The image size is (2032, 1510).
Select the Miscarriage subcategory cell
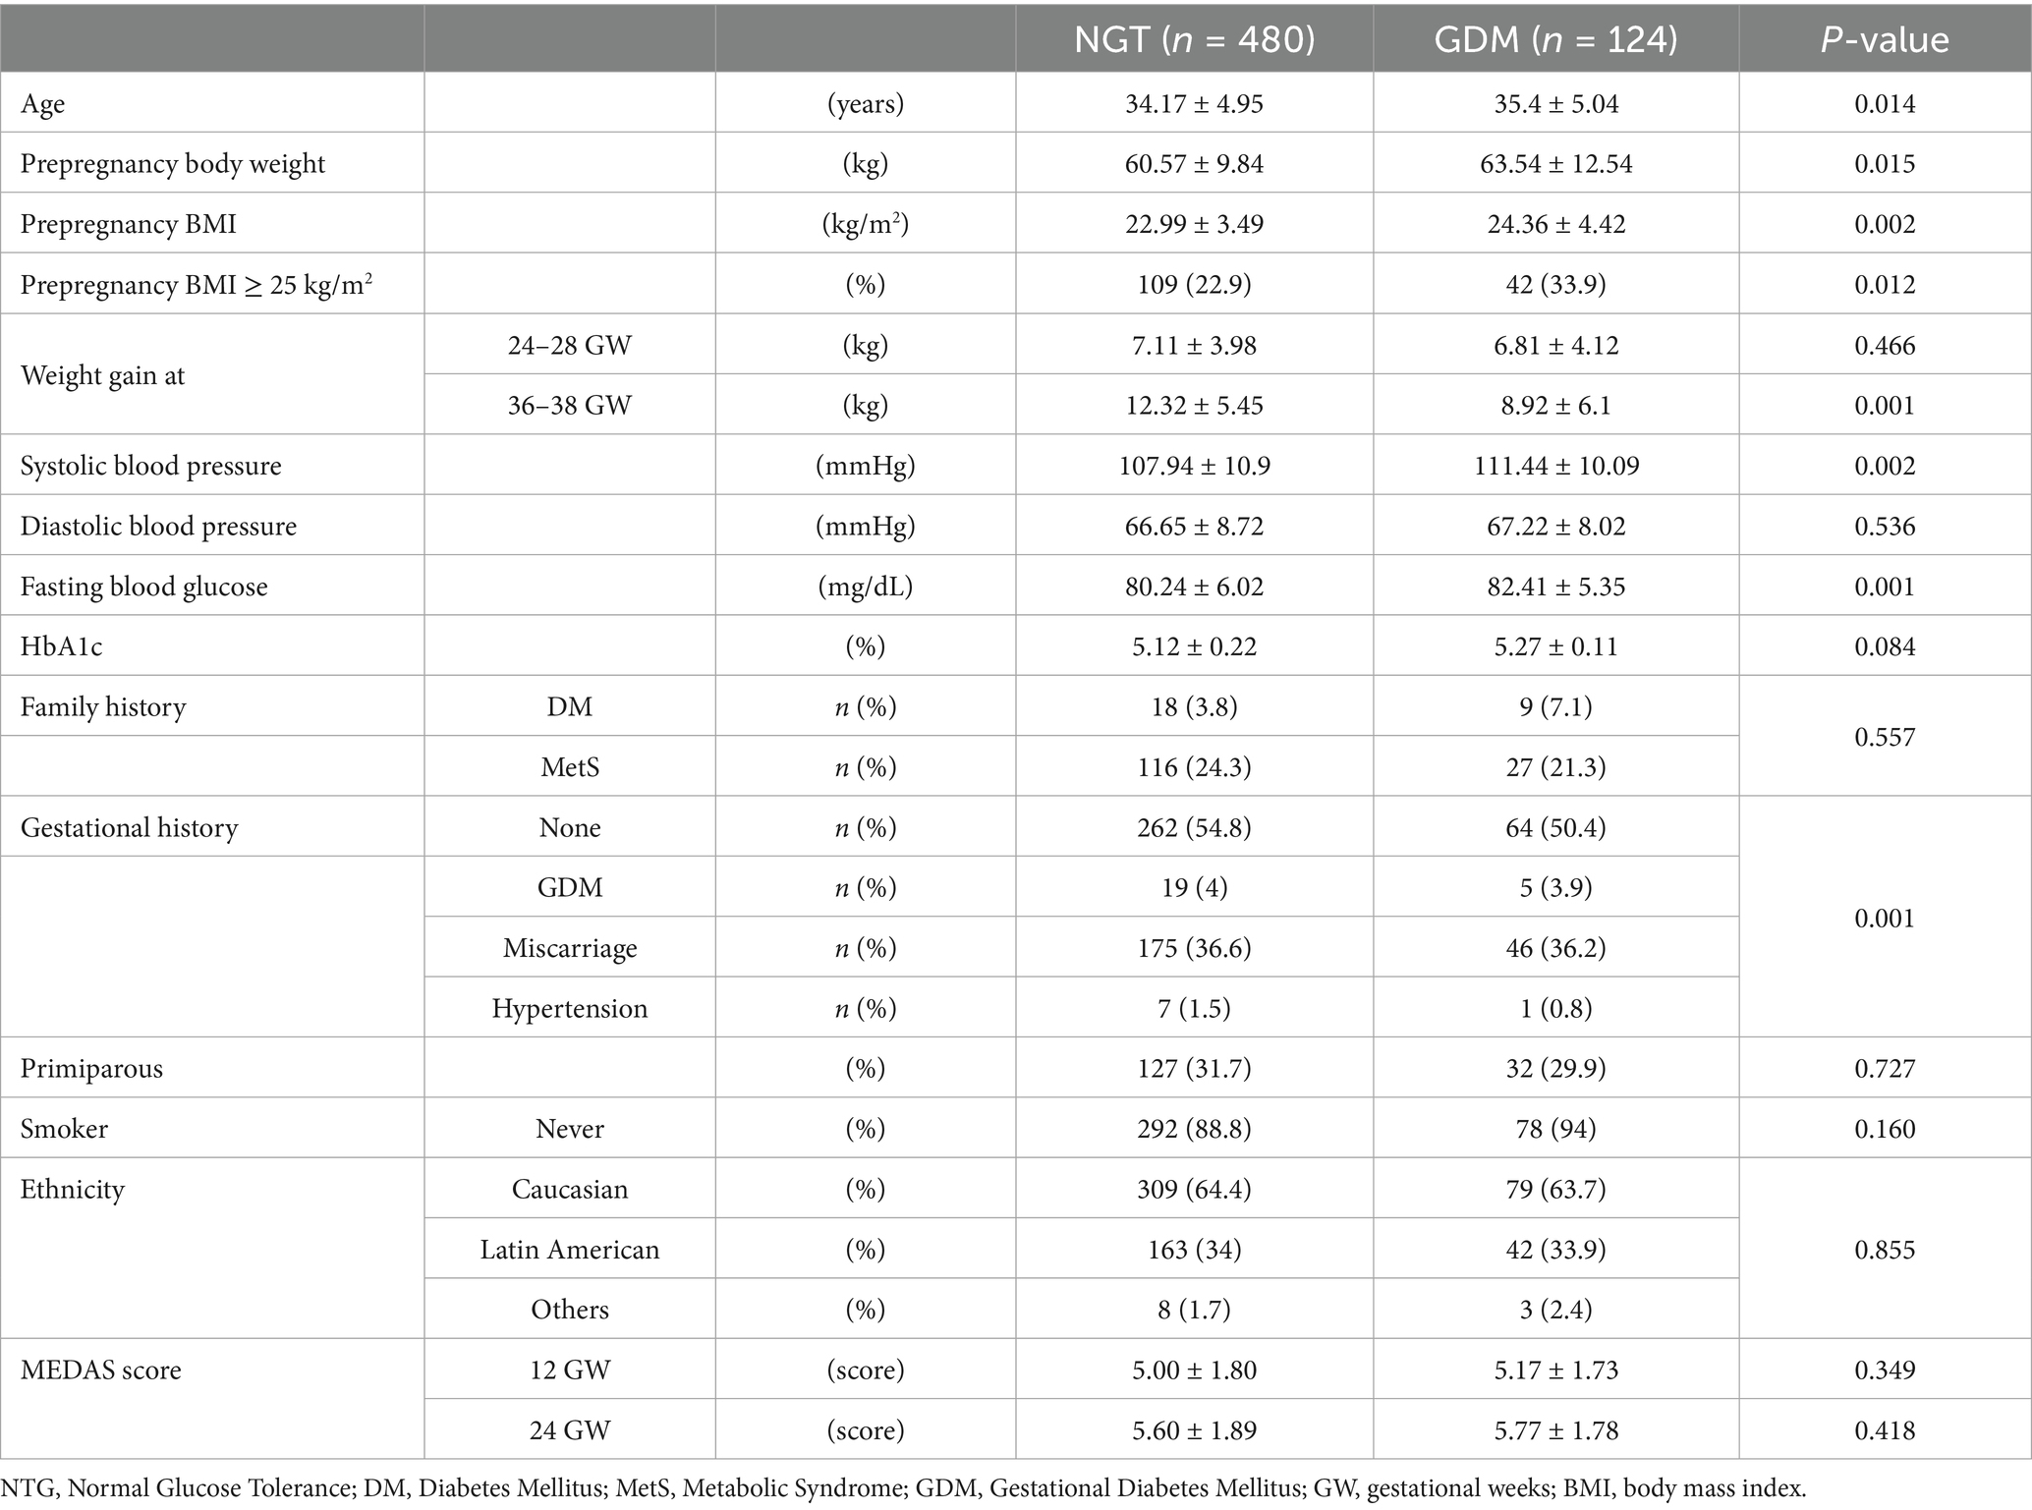click(x=570, y=948)
